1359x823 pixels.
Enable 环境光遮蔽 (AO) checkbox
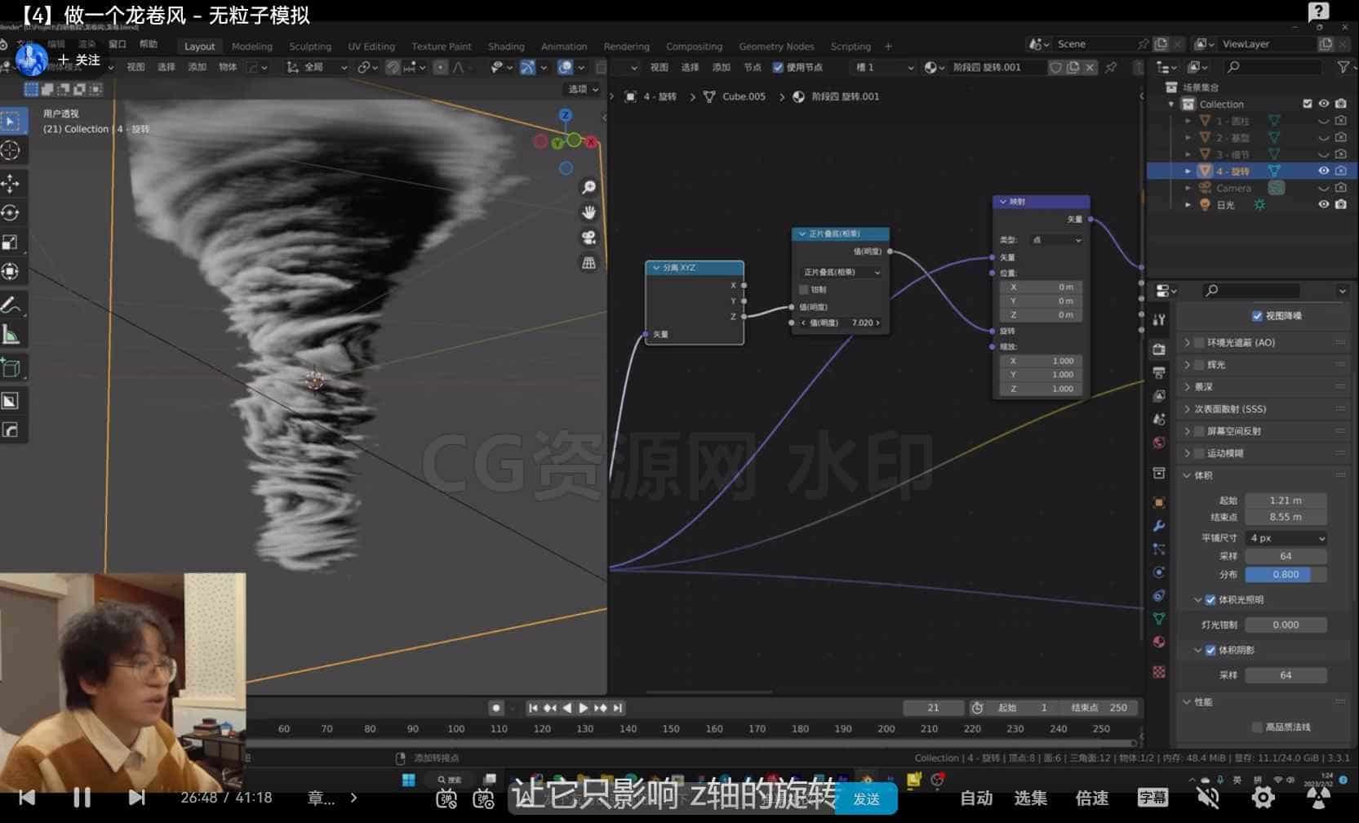click(1199, 343)
